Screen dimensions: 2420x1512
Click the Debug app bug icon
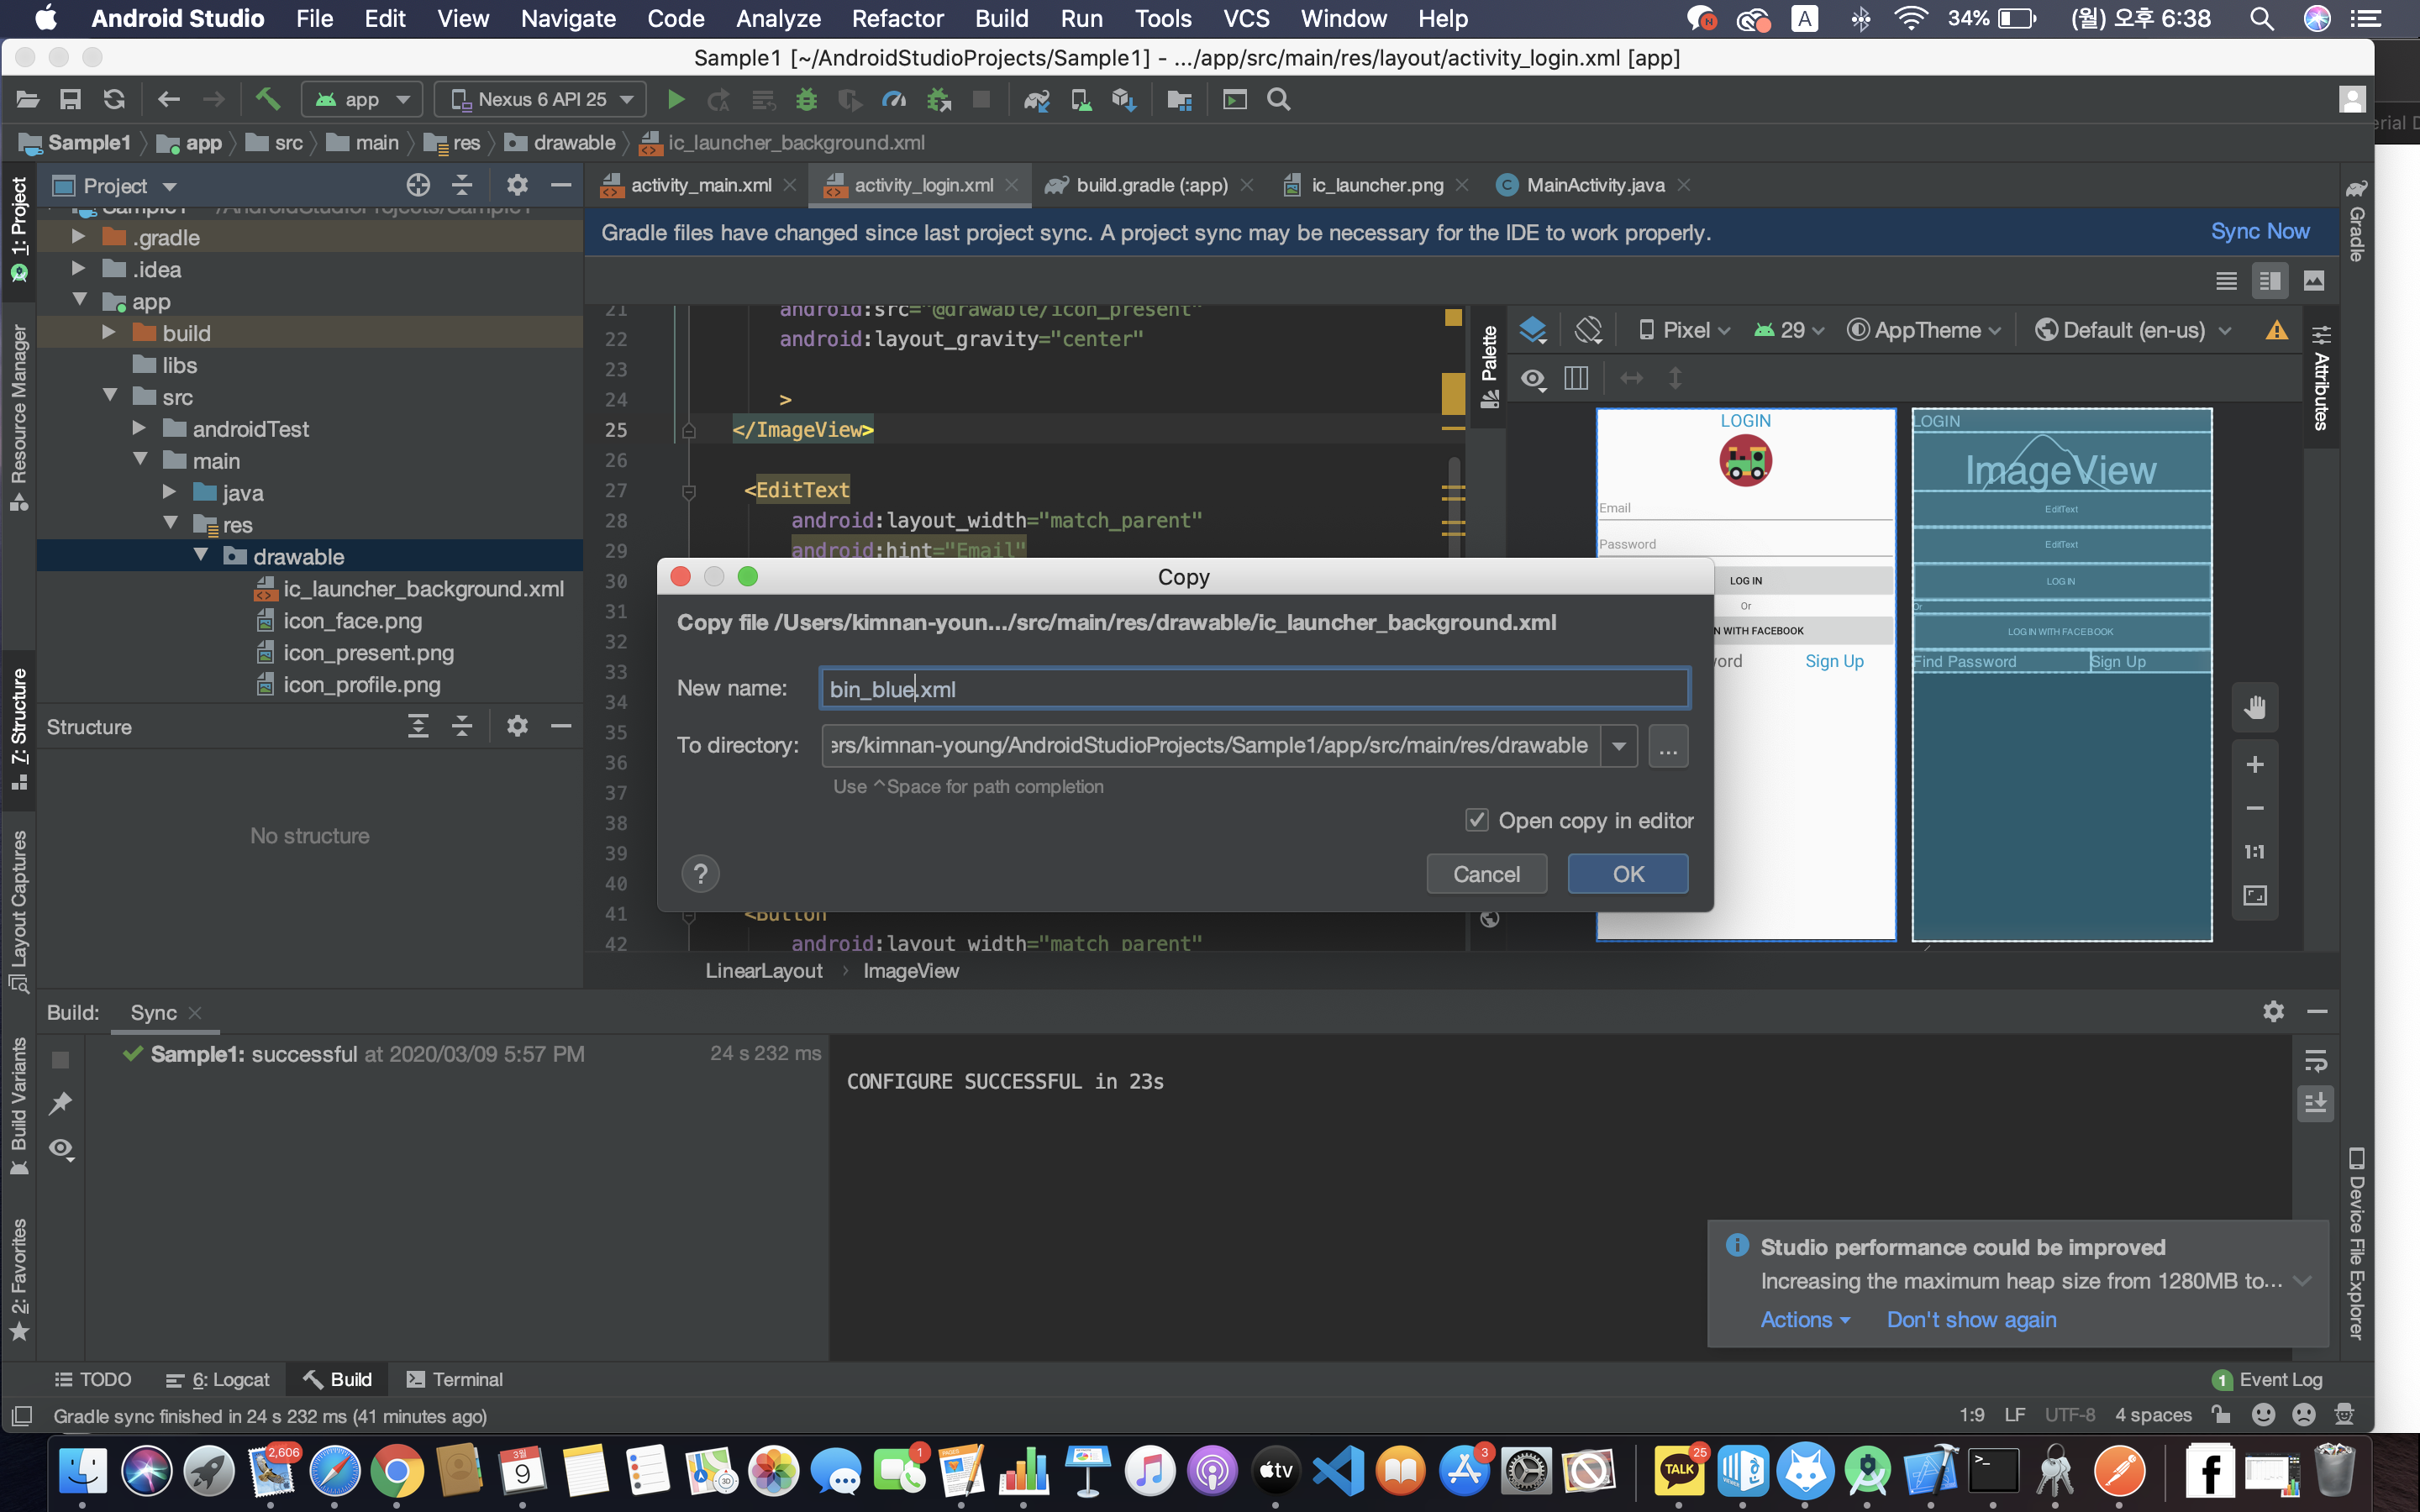point(806,99)
